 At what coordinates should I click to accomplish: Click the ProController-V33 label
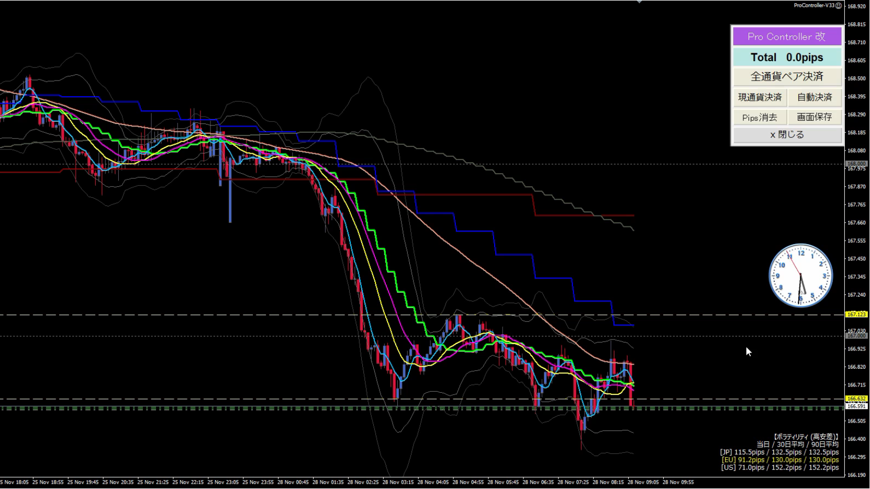[814, 6]
